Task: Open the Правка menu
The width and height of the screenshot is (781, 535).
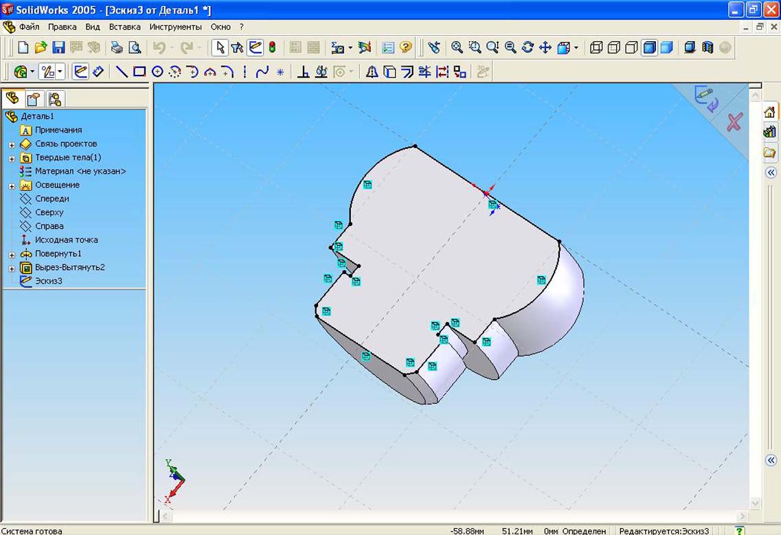Action: point(63,27)
